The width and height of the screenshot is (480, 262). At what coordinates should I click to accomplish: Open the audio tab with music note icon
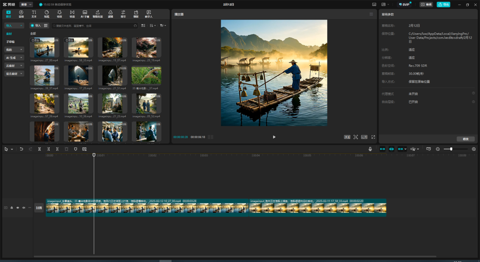tap(21, 14)
